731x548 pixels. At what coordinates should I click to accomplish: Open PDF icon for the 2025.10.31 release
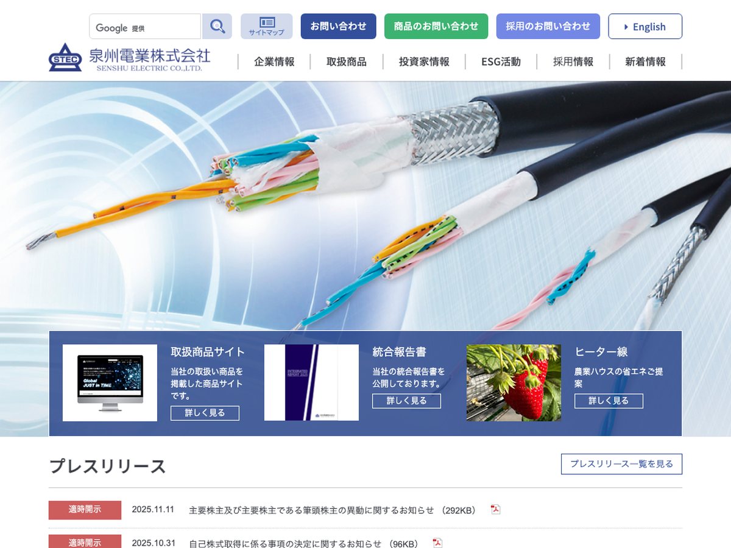click(x=437, y=543)
